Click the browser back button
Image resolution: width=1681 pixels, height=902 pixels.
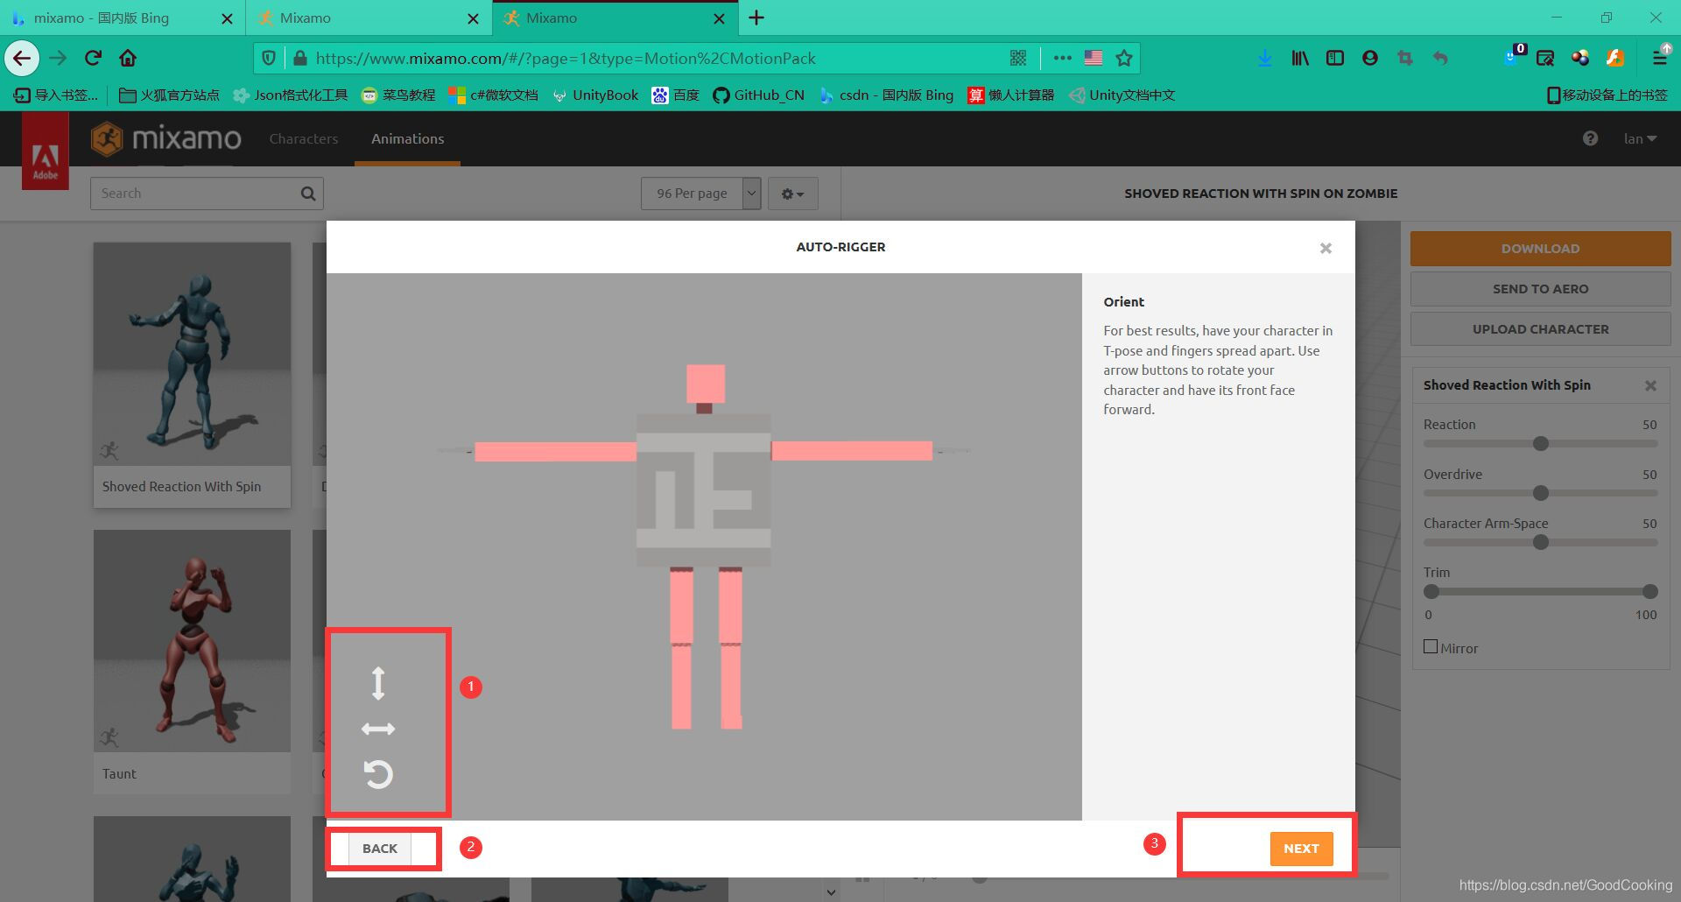point(22,58)
